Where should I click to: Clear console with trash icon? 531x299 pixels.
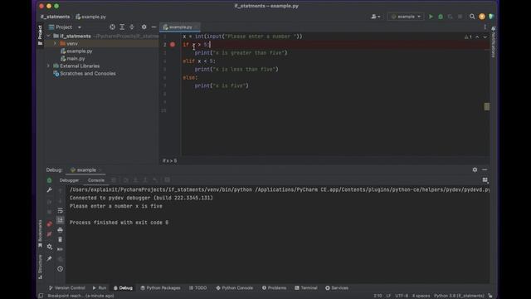60,240
